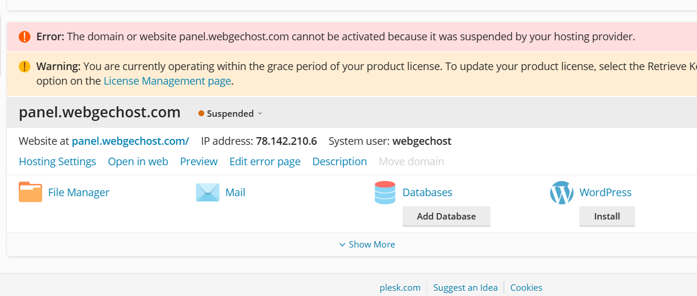697x296 pixels.
Task: Open the File Manager folder icon
Action: [x=30, y=192]
